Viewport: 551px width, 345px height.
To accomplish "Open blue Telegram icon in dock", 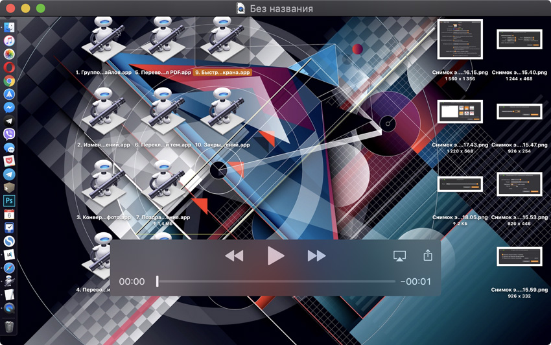I will (9, 174).
